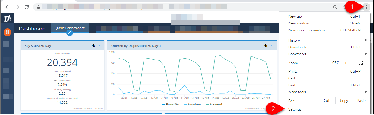Open Key Stats widget options menu
This screenshot has width=374, height=115.
click(x=99, y=46)
